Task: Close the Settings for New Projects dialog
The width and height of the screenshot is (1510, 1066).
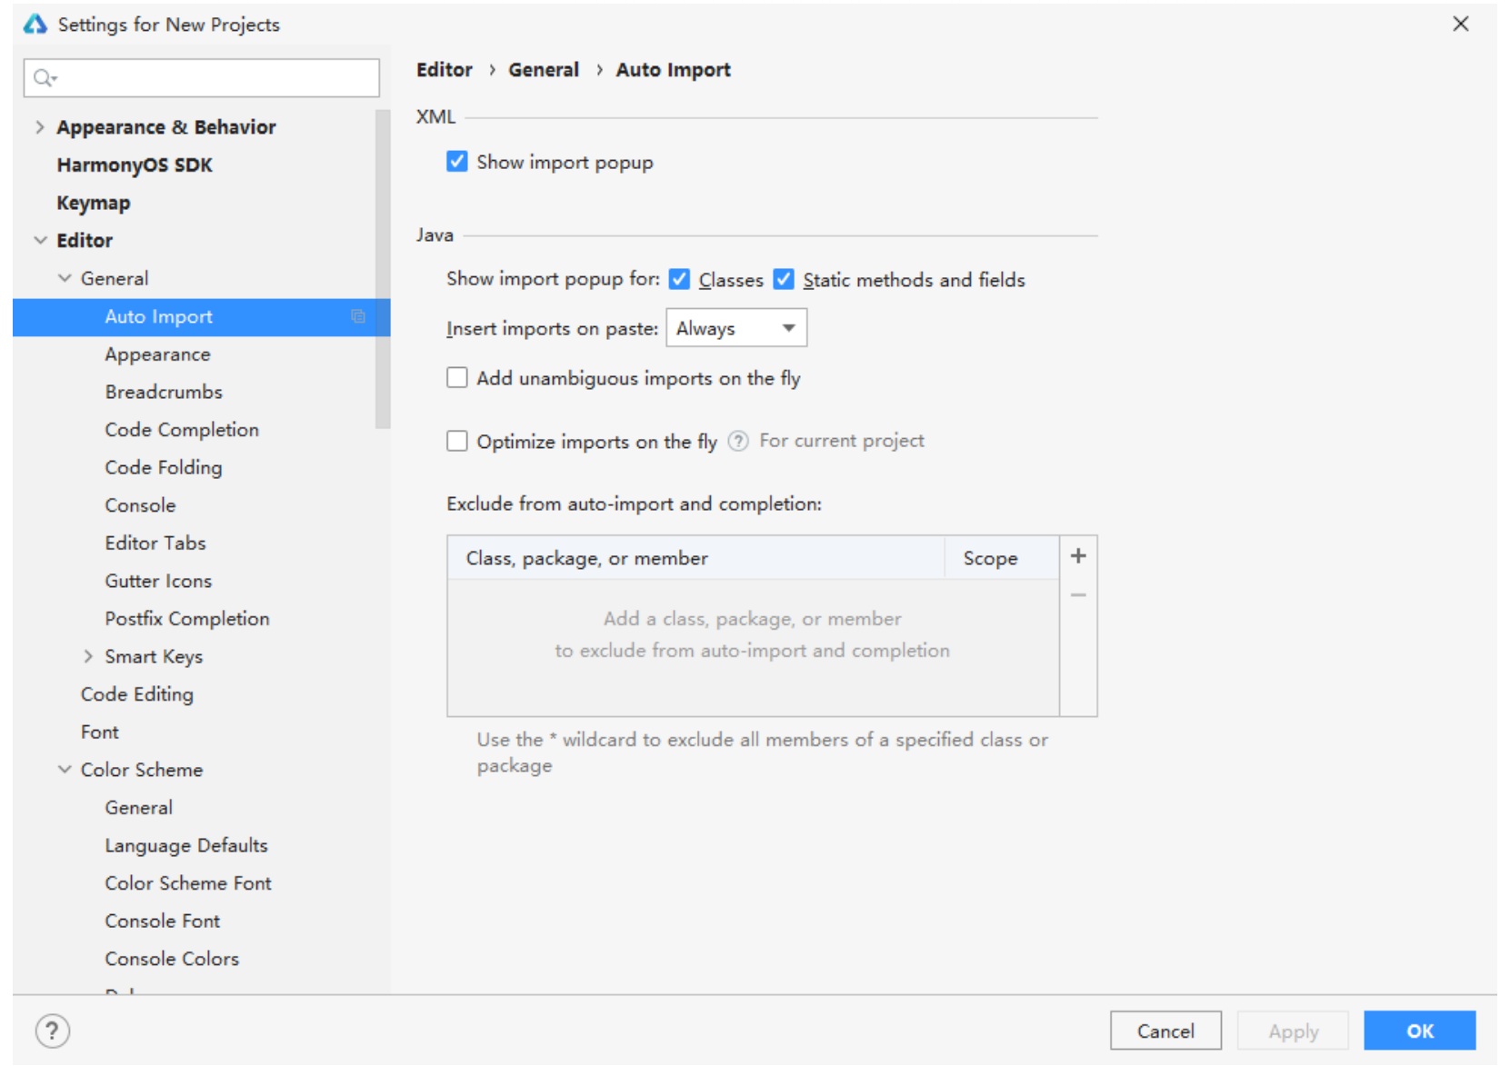Action: tap(1460, 24)
